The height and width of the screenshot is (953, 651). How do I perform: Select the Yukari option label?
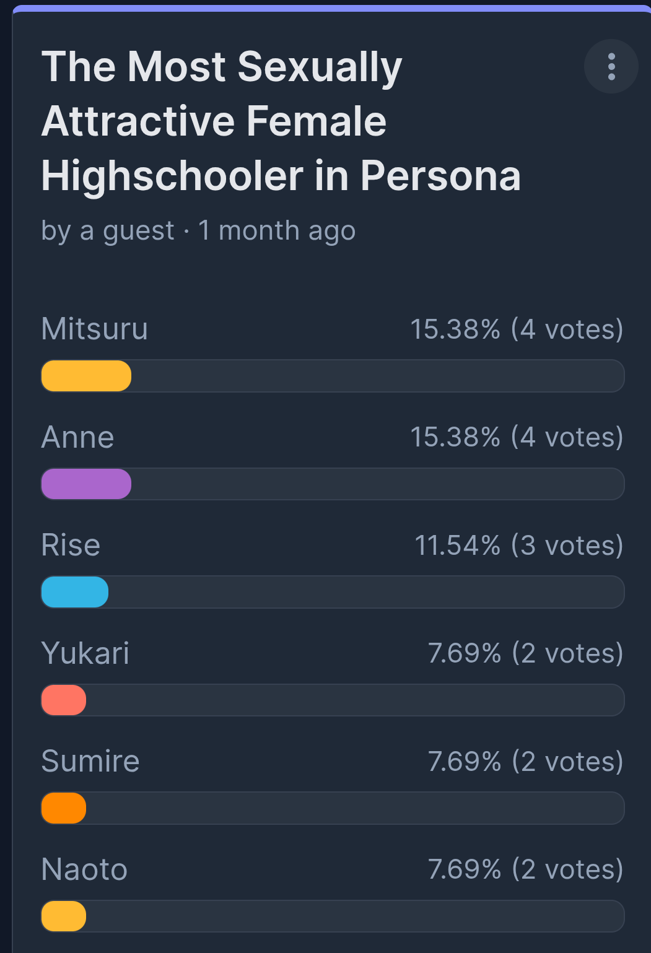point(85,653)
